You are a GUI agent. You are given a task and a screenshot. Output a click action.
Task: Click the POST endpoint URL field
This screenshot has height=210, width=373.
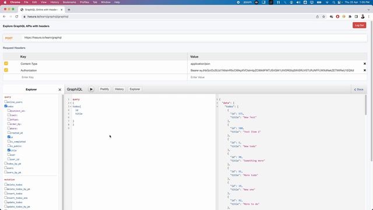194,37
